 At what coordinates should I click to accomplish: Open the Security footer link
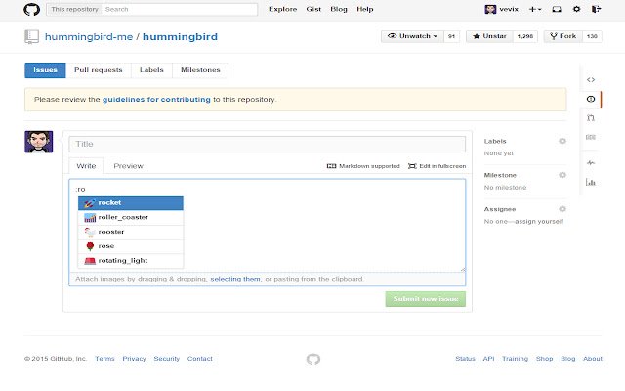[167, 359]
